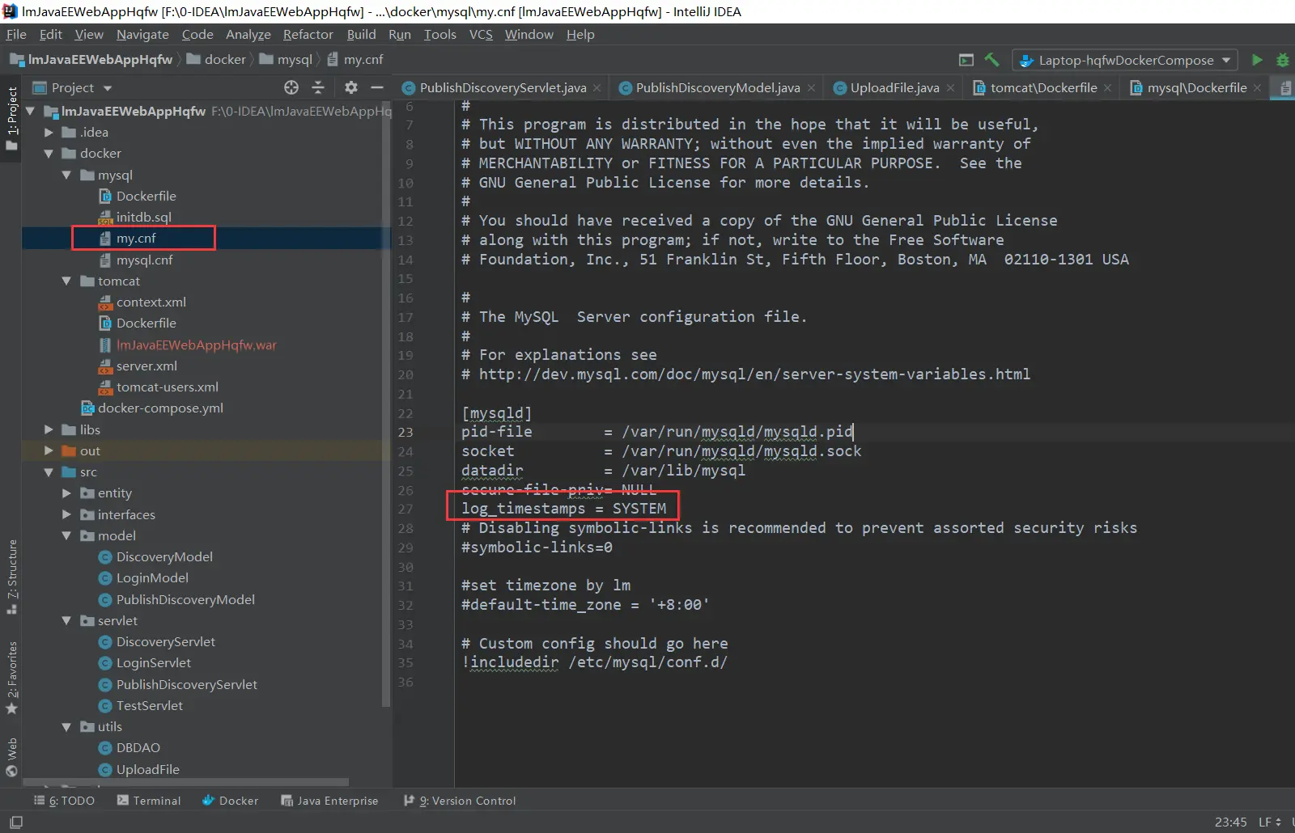Expand the entity package arrow
The width and height of the screenshot is (1295, 833).
(x=67, y=493)
